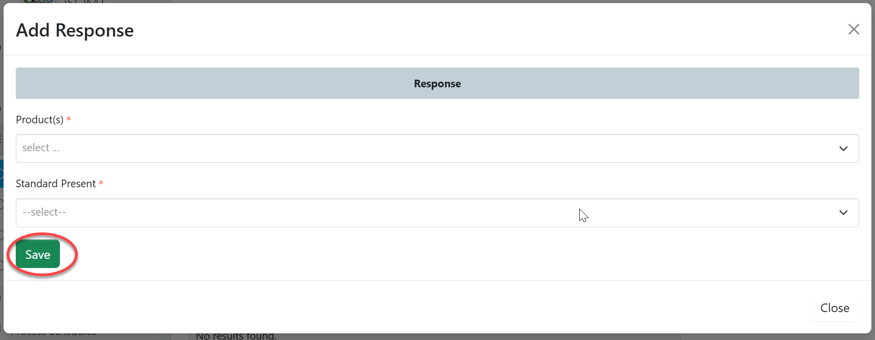875x340 pixels.
Task: Click the bold "Response" heading text
Action: 437,84
